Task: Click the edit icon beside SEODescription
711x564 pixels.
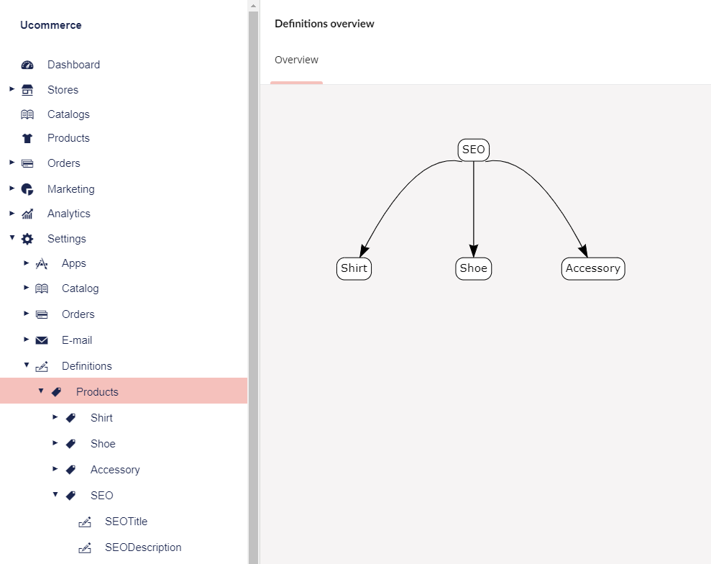Action: (x=85, y=547)
